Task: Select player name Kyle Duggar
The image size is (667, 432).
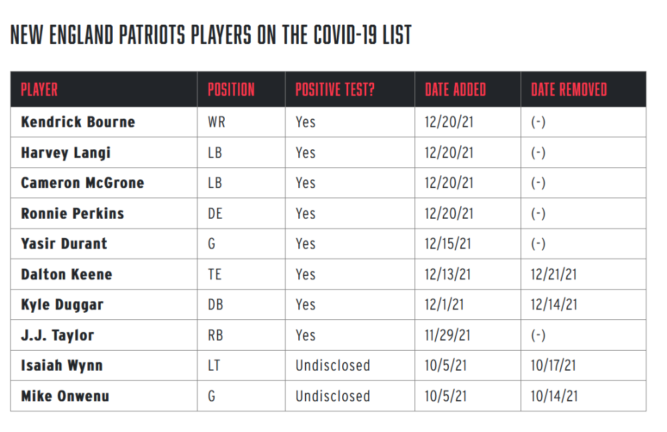Action: pyautogui.click(x=62, y=305)
